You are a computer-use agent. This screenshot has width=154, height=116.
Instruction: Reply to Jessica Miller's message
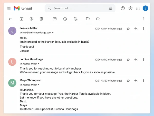(136, 28)
